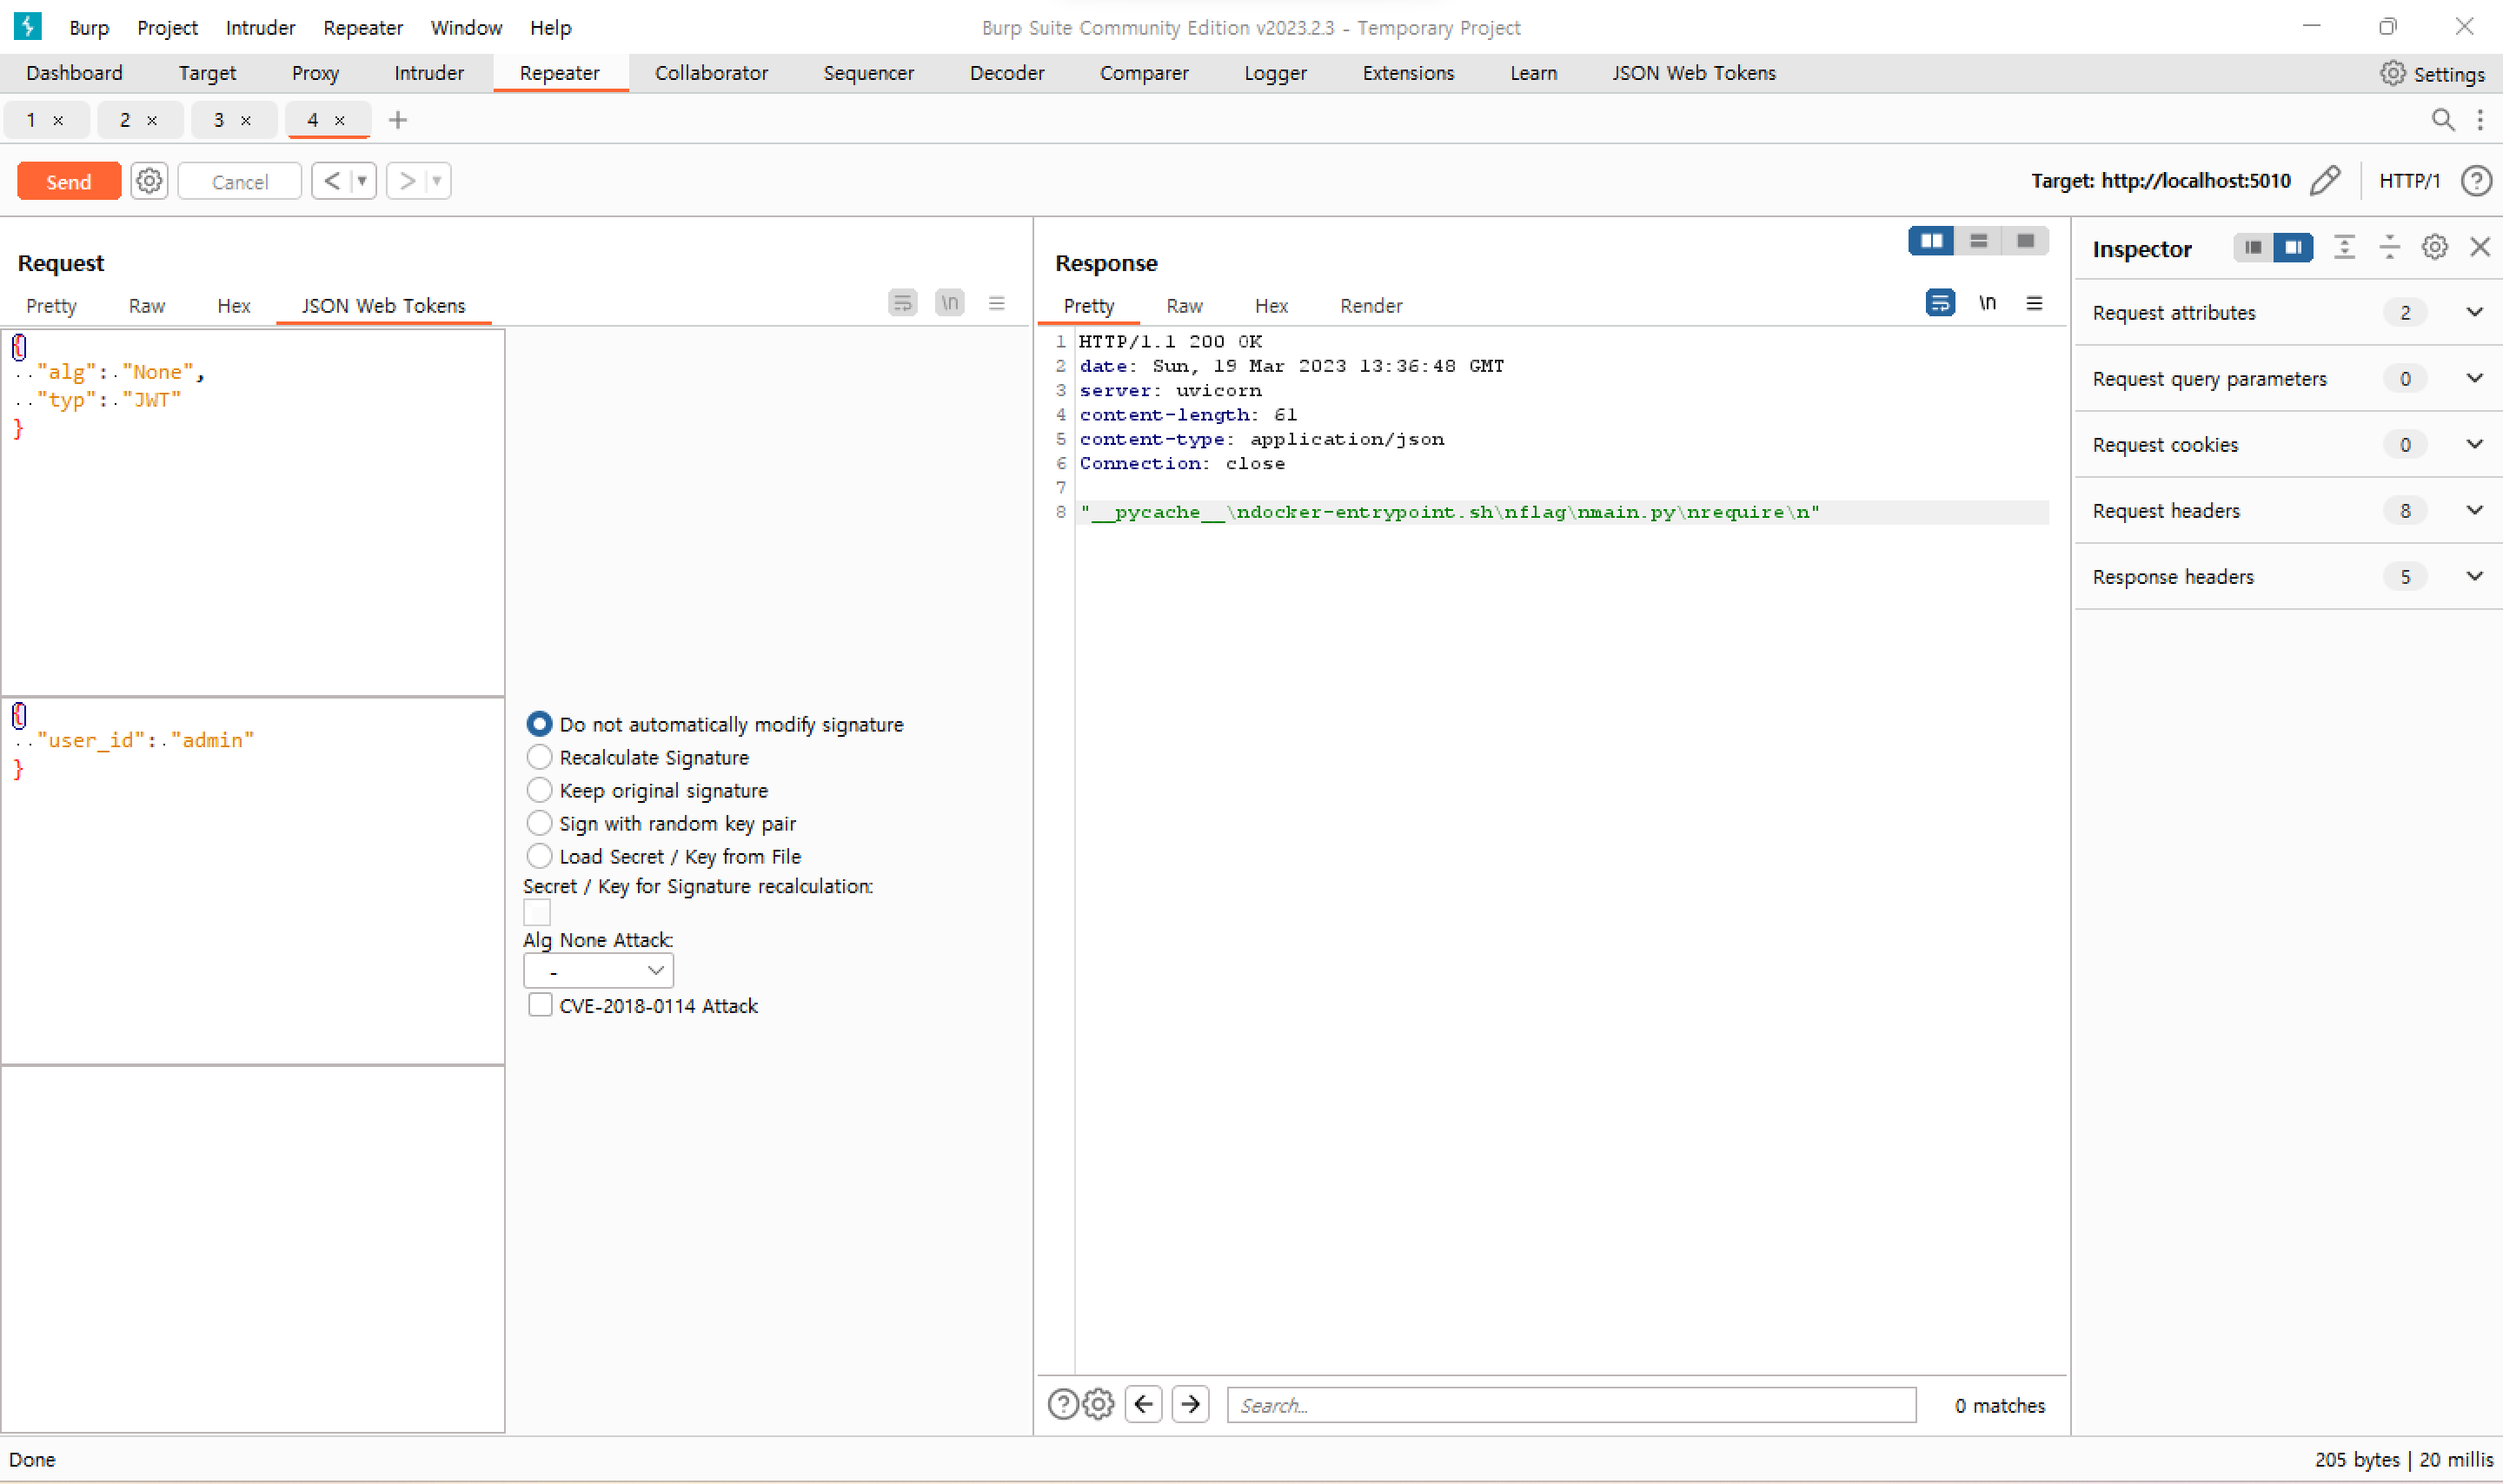Close the Inspector panel
The image size is (2503, 1484).
[2480, 247]
